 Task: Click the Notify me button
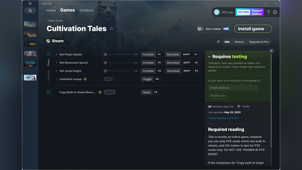coord(218,96)
